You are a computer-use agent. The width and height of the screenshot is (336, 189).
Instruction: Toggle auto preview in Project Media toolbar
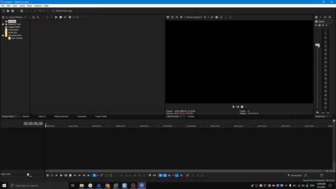[x=65, y=17]
